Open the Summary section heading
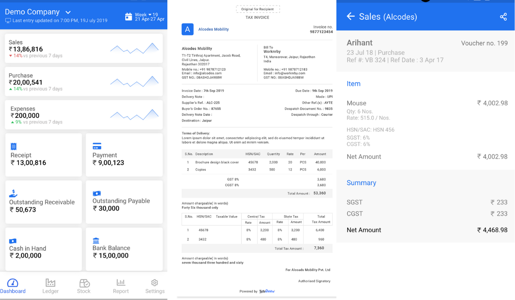Image resolution: width=515 pixels, height=300 pixels. point(361,183)
